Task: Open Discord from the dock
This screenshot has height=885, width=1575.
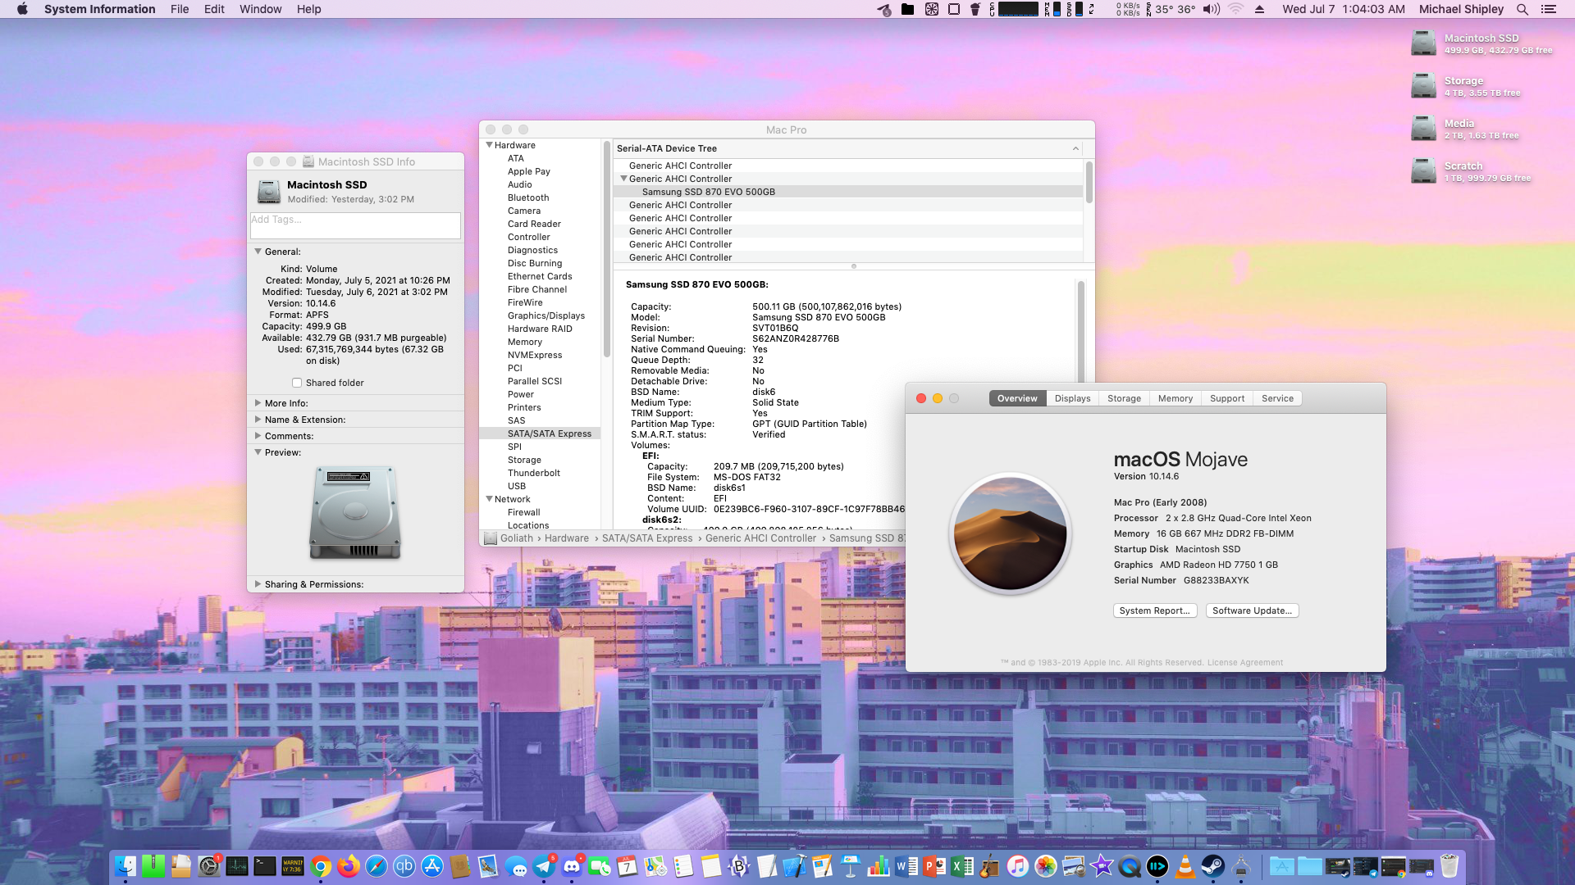Action: 572,866
